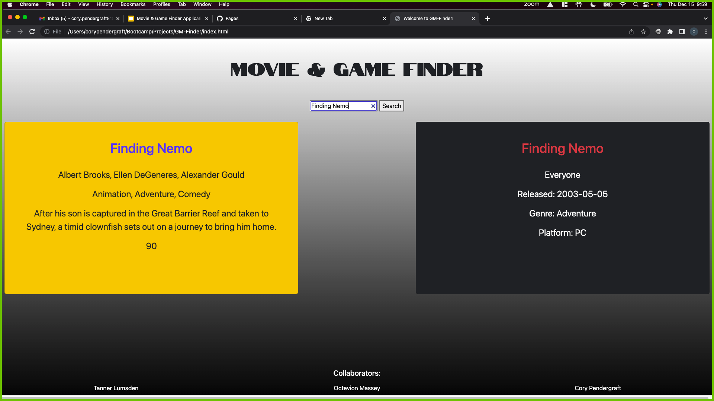
Task: Click the close tab icon on New Tab
Action: pos(384,19)
